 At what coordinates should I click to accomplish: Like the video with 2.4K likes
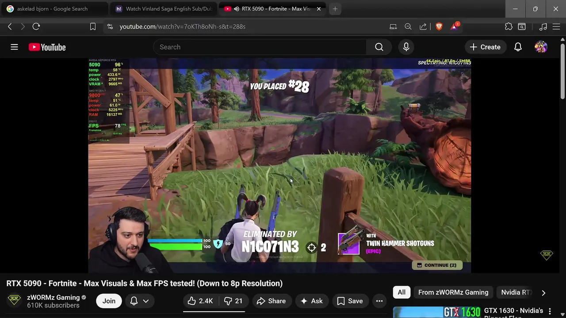tap(200, 301)
